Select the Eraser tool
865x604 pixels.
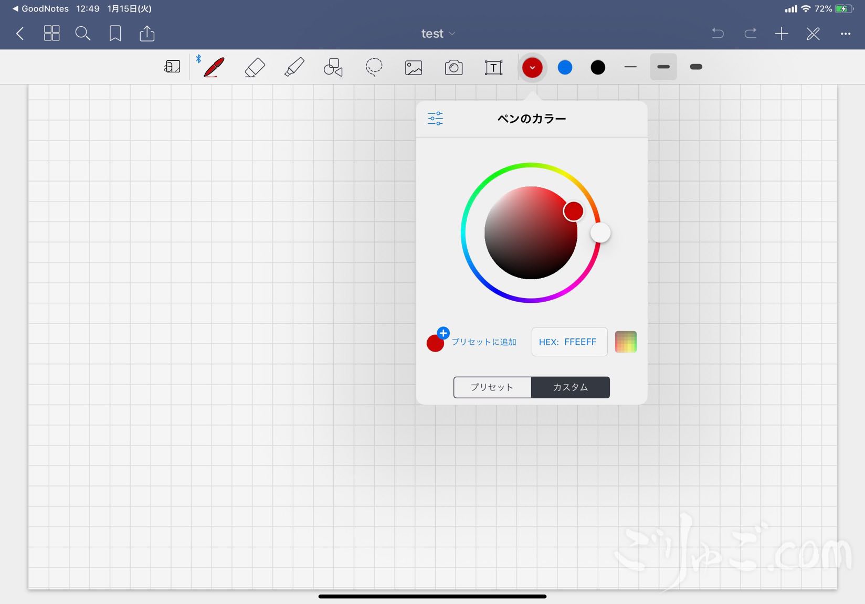[x=255, y=68]
